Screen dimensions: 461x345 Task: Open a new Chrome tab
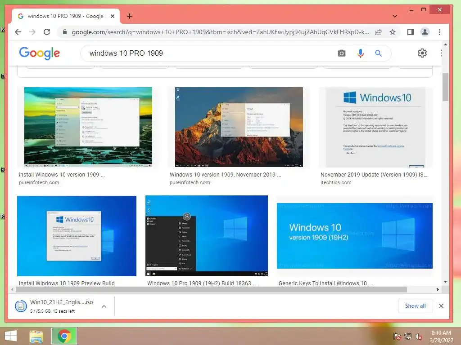(130, 16)
